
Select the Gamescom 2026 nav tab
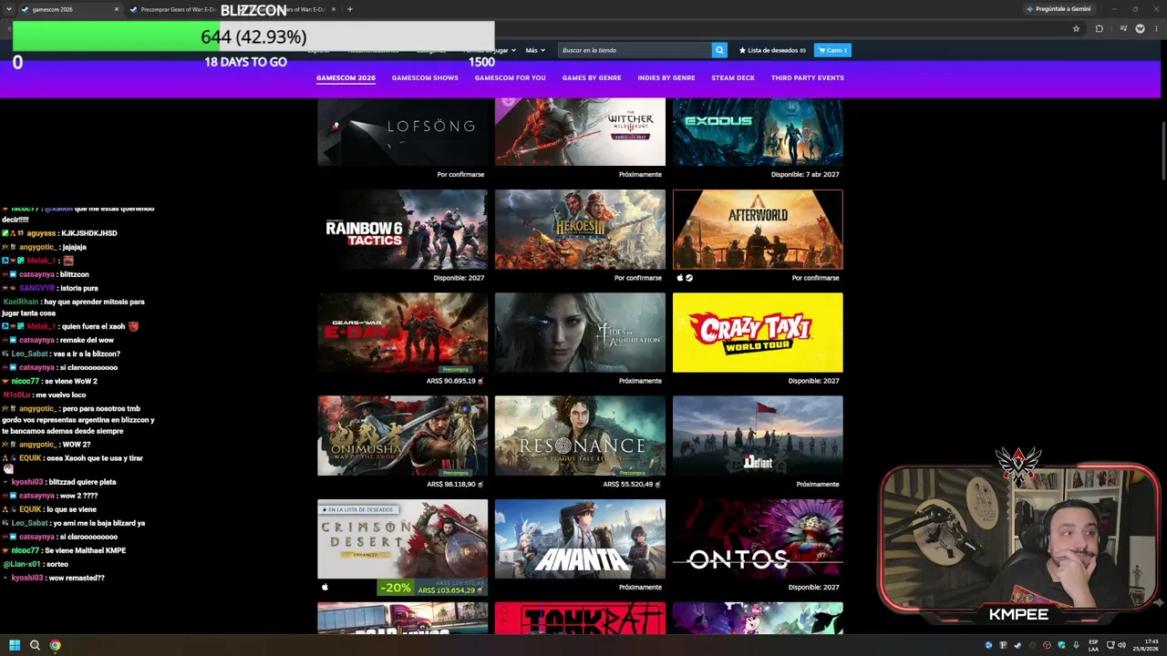pyautogui.click(x=346, y=78)
